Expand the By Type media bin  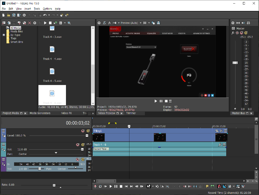coord(4,35)
